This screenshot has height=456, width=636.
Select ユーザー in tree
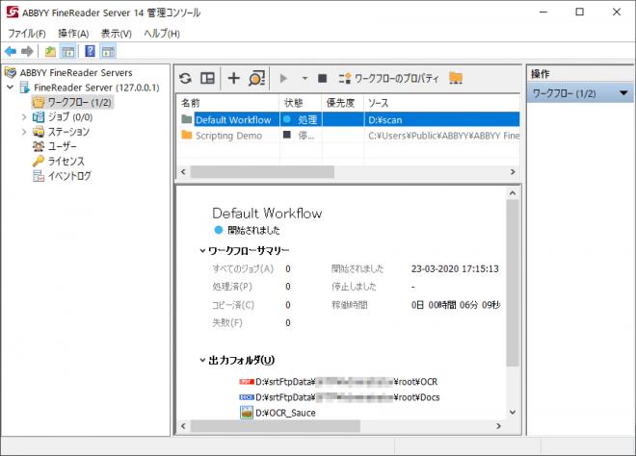tap(62, 146)
